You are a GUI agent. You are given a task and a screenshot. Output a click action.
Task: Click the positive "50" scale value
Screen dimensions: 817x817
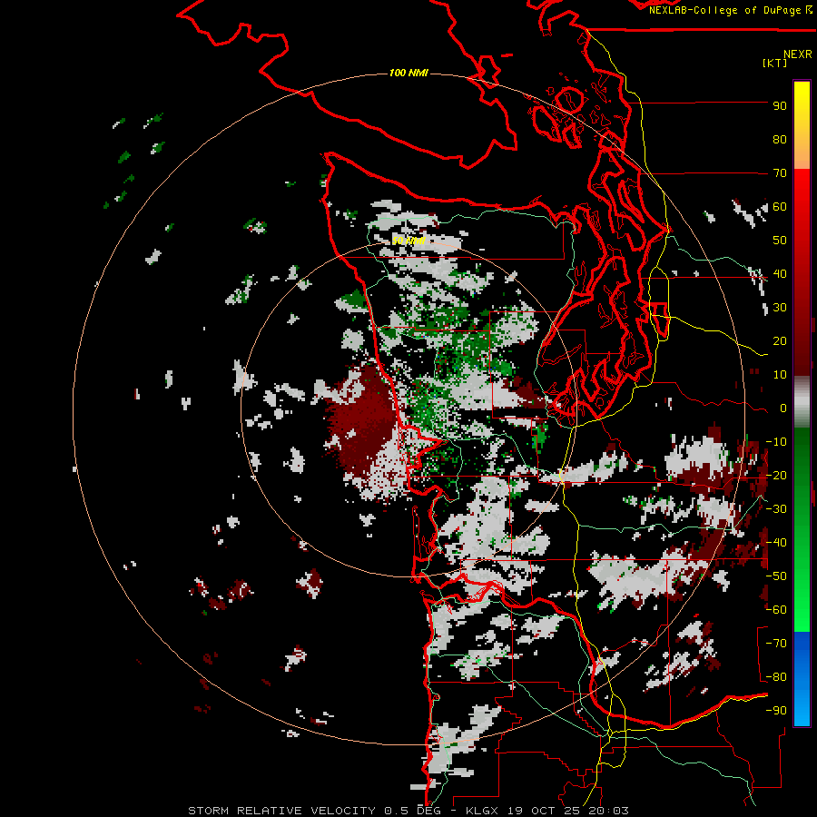point(780,241)
